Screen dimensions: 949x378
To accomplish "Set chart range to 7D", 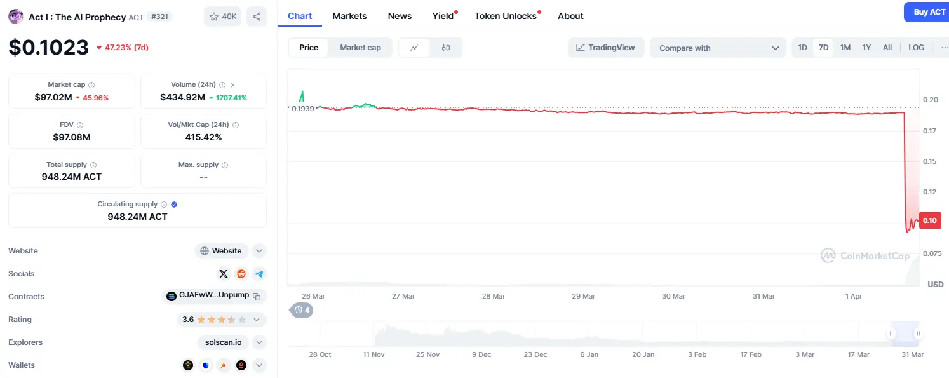I will coord(823,48).
